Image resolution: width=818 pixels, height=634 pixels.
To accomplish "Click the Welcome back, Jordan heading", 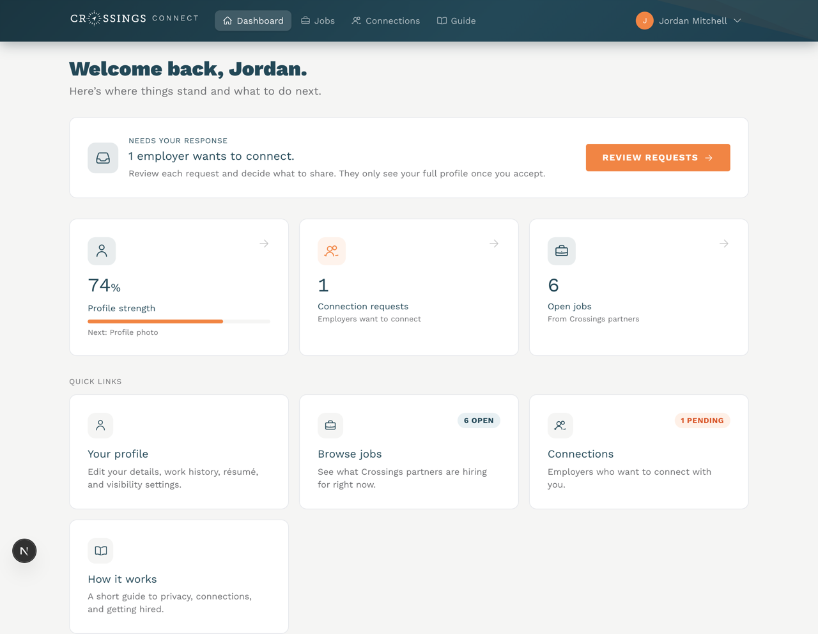I will click(188, 68).
